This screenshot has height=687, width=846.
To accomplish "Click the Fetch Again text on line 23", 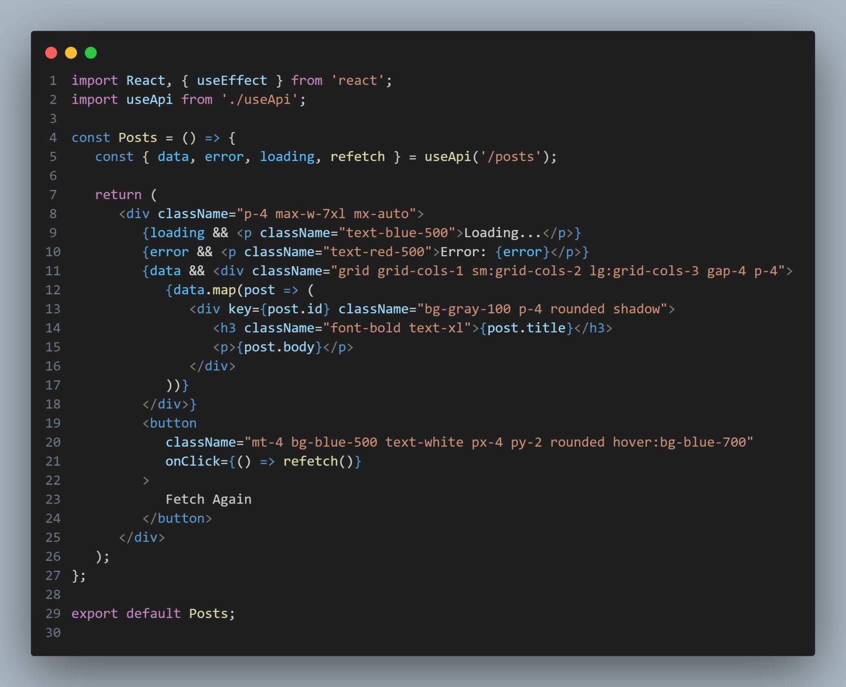I will coord(208,499).
